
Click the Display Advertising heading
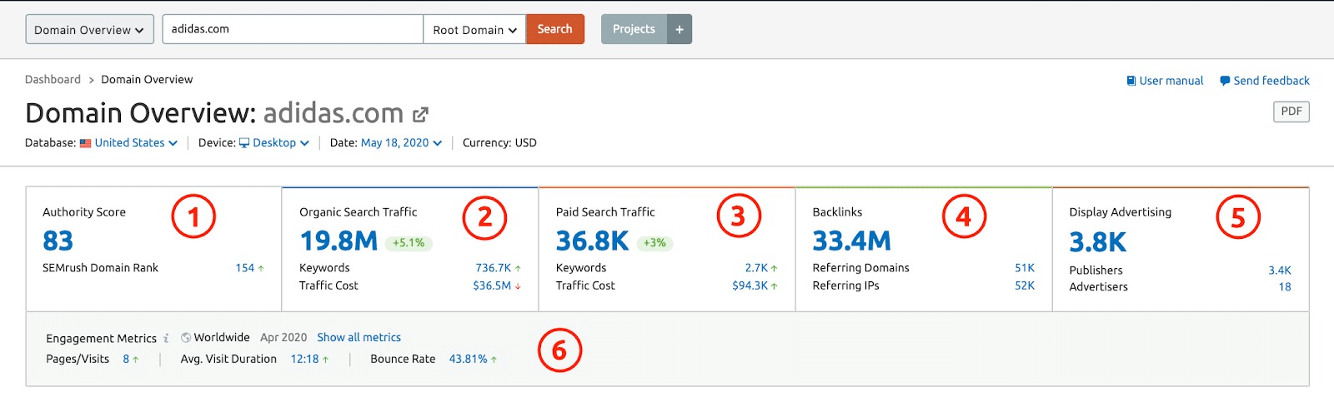click(1120, 212)
